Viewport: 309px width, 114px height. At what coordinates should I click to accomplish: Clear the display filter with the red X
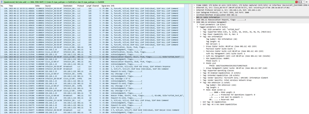(297, 2)
